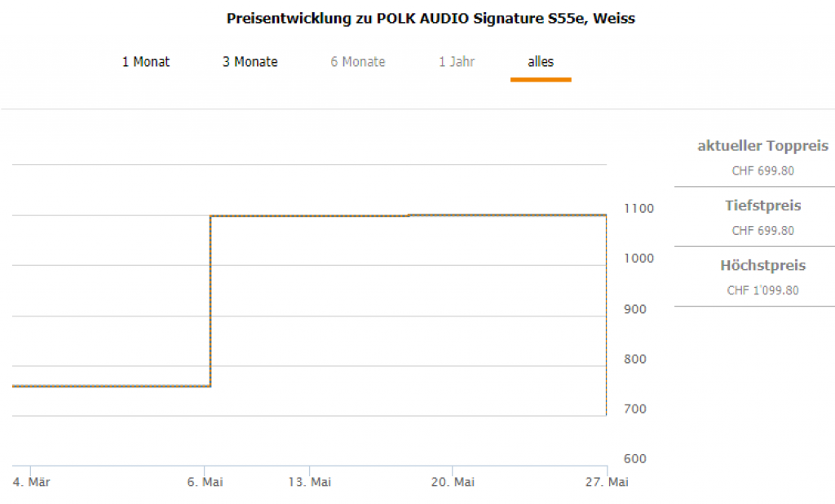Click the "20. Mai" date axis label
Image resolution: width=835 pixels, height=504 pixels.
tap(453, 483)
